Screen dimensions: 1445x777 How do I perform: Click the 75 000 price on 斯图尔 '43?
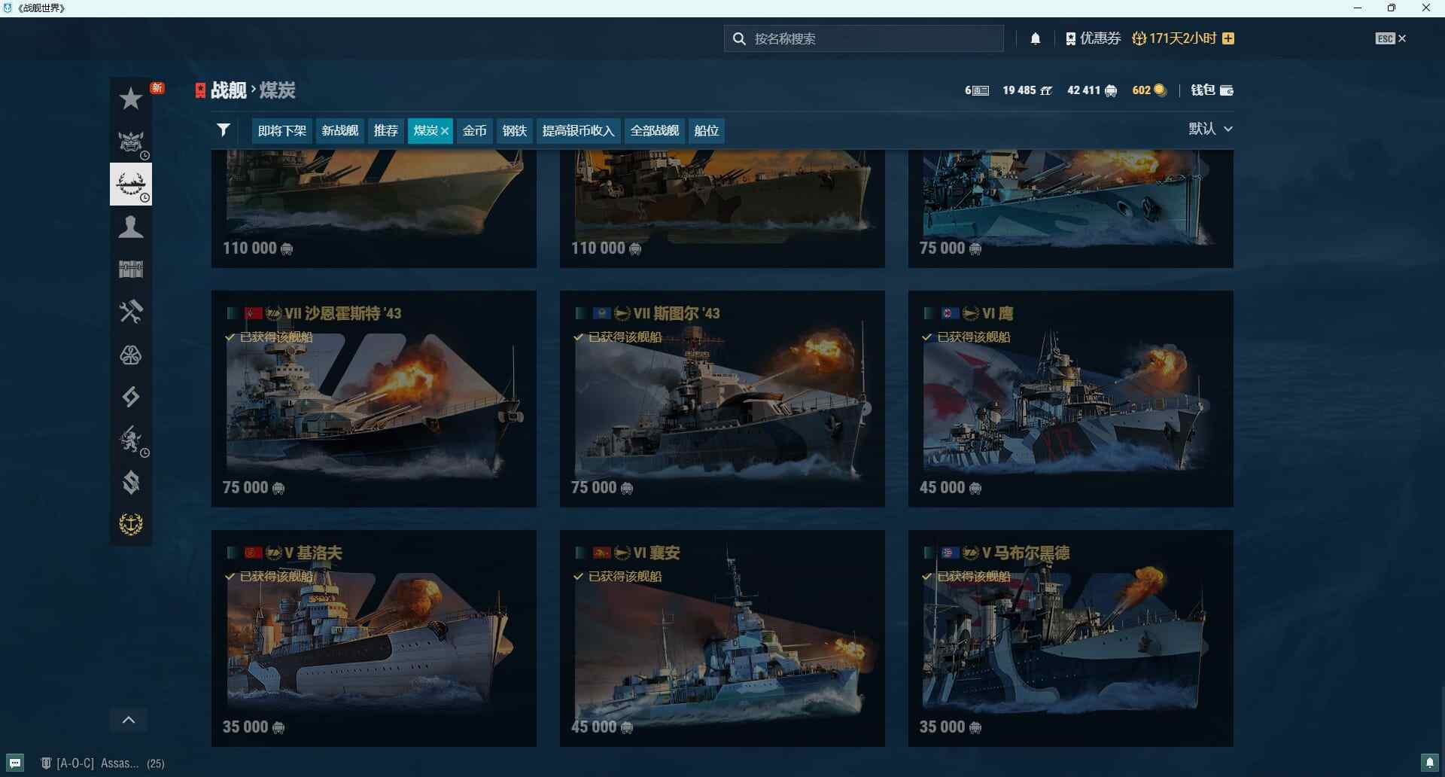pyautogui.click(x=602, y=488)
